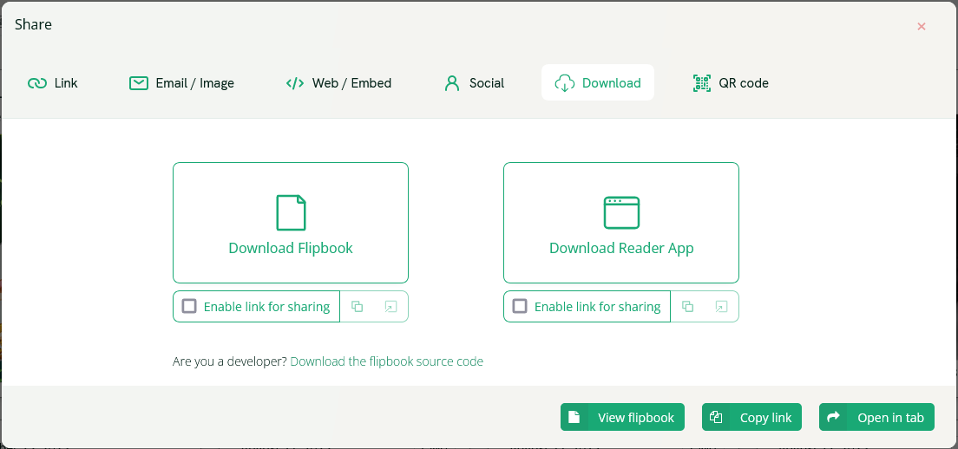Click the Download Reader App card
This screenshot has width=958, height=449.
pos(621,223)
